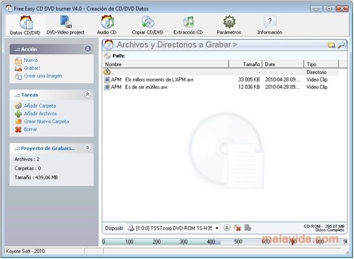Click the red X Borrar icon

tap(18, 129)
